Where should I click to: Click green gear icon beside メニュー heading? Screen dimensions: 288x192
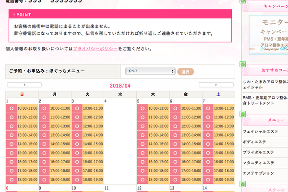tap(242, 114)
